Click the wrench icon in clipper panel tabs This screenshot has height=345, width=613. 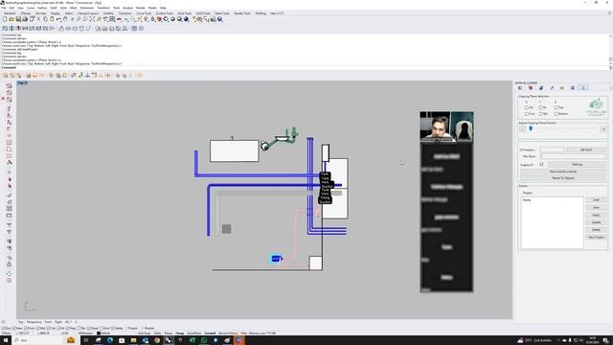(552, 88)
